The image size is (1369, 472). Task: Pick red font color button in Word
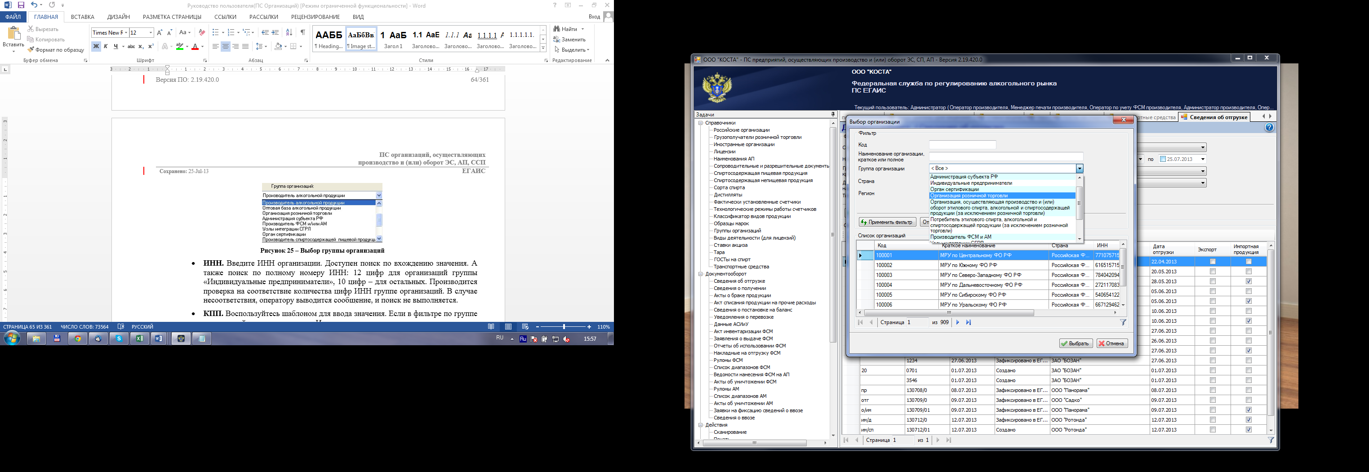tap(195, 47)
